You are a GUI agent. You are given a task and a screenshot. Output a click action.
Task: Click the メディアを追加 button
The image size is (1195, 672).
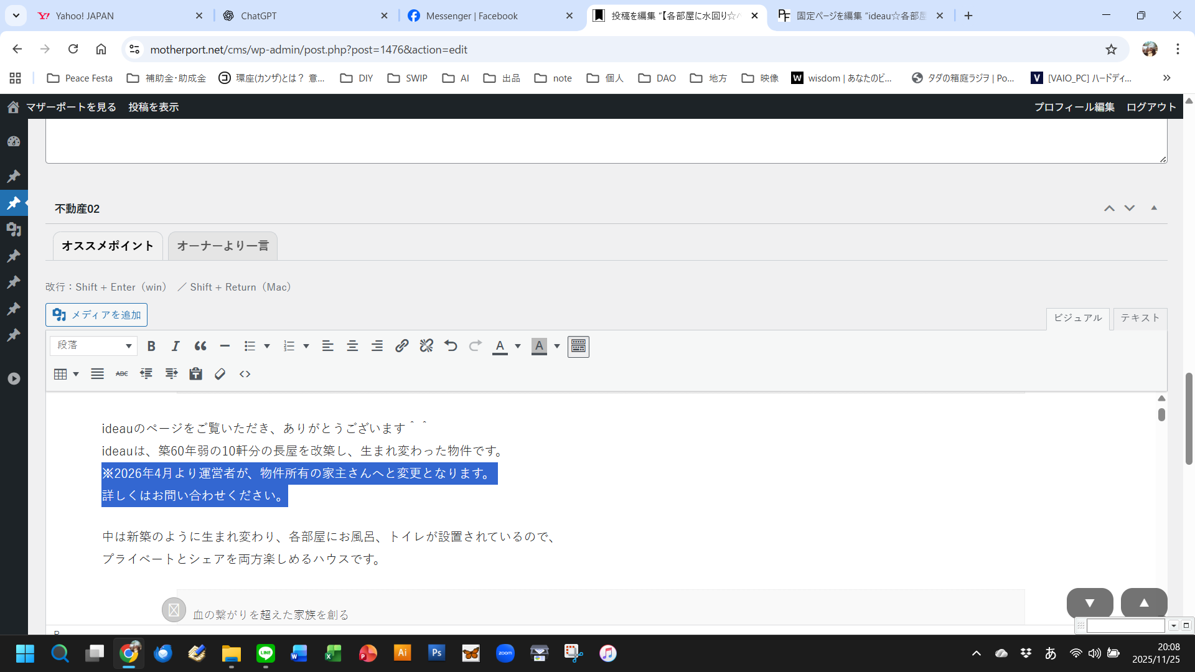click(x=96, y=315)
